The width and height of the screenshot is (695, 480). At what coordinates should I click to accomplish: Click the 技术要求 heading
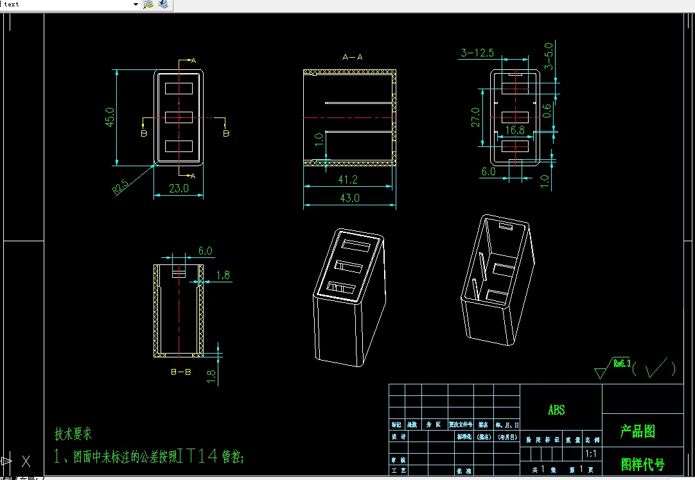[x=73, y=434]
